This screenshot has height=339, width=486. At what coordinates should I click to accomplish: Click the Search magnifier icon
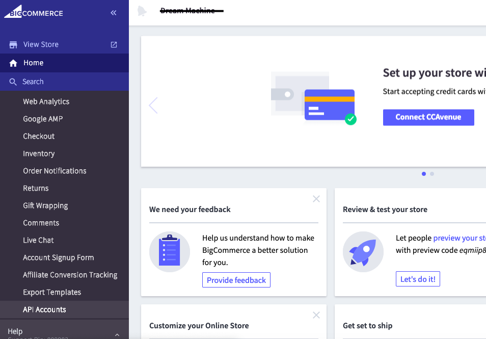(13, 82)
